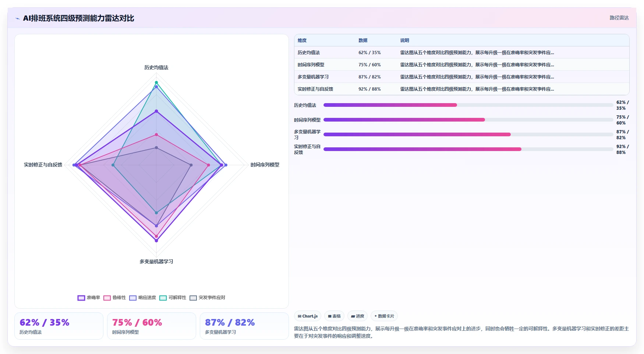Click the 时间序列模型 axis label on the radar

pos(265,165)
